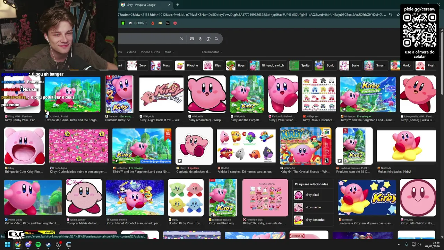The width and height of the screenshot is (444, 250).
Task: Submit search with magnifier button
Action: click(216, 39)
